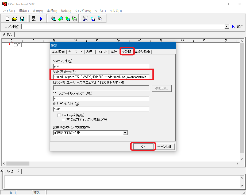Switch to the 高度な設定 tab
Screen dimensions: 246x195
pyautogui.click(x=143, y=52)
